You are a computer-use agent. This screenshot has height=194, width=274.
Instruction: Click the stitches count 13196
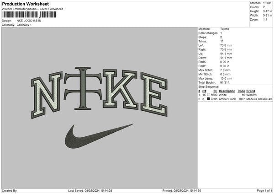tap(267, 3)
